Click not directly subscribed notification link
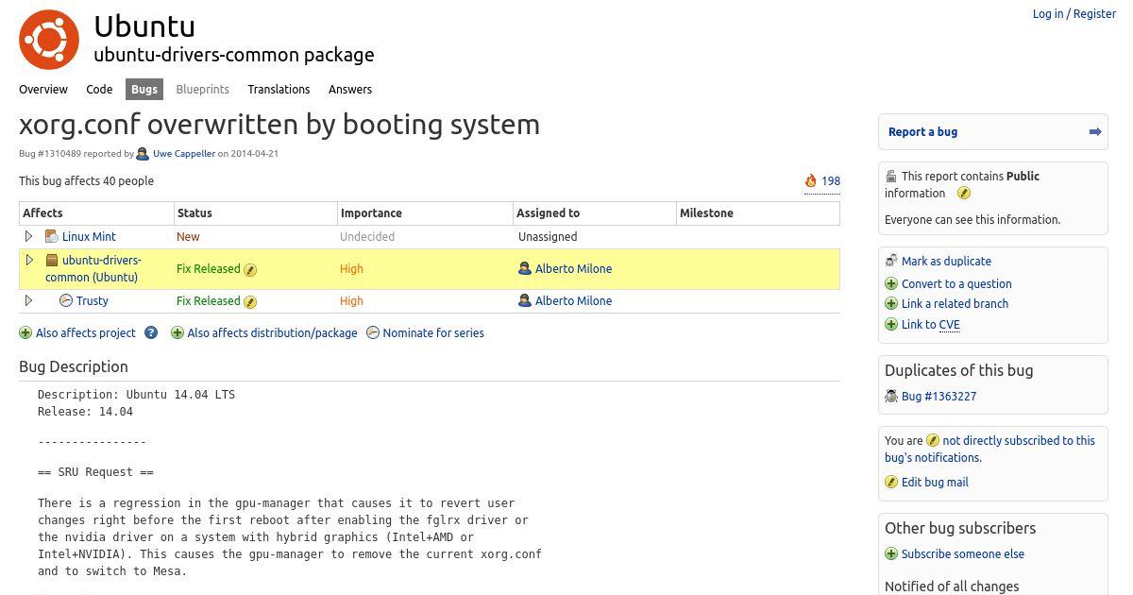The height and width of the screenshot is (595, 1133). (989, 449)
